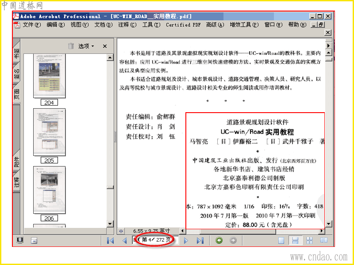Open 选项 dropdown in pages panel
354x265 pixels.
click(x=86, y=46)
